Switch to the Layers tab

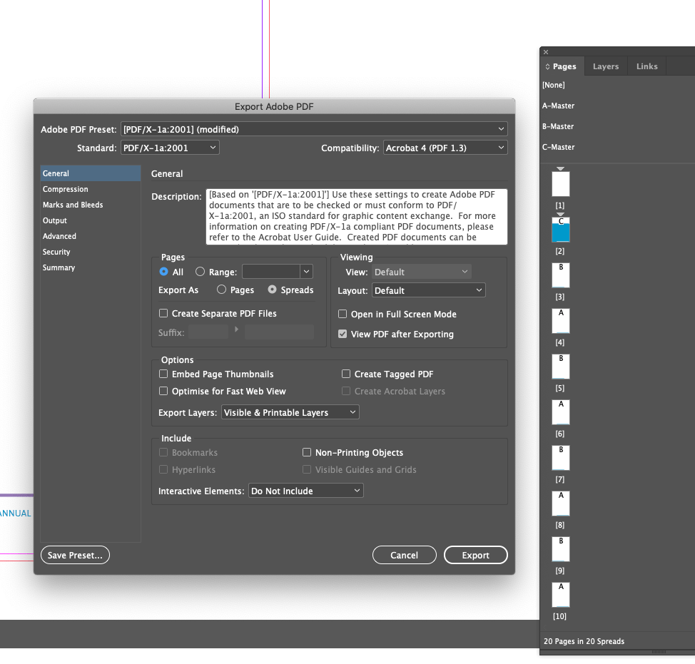click(605, 66)
